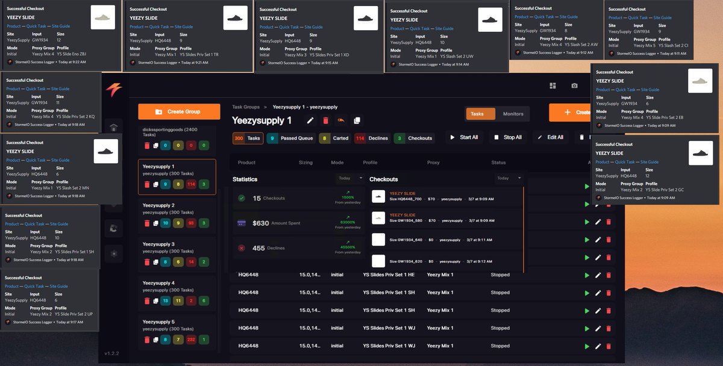
Task: Duplicate Yeezysupply 5 group using copy icon
Action: pyautogui.click(x=155, y=340)
